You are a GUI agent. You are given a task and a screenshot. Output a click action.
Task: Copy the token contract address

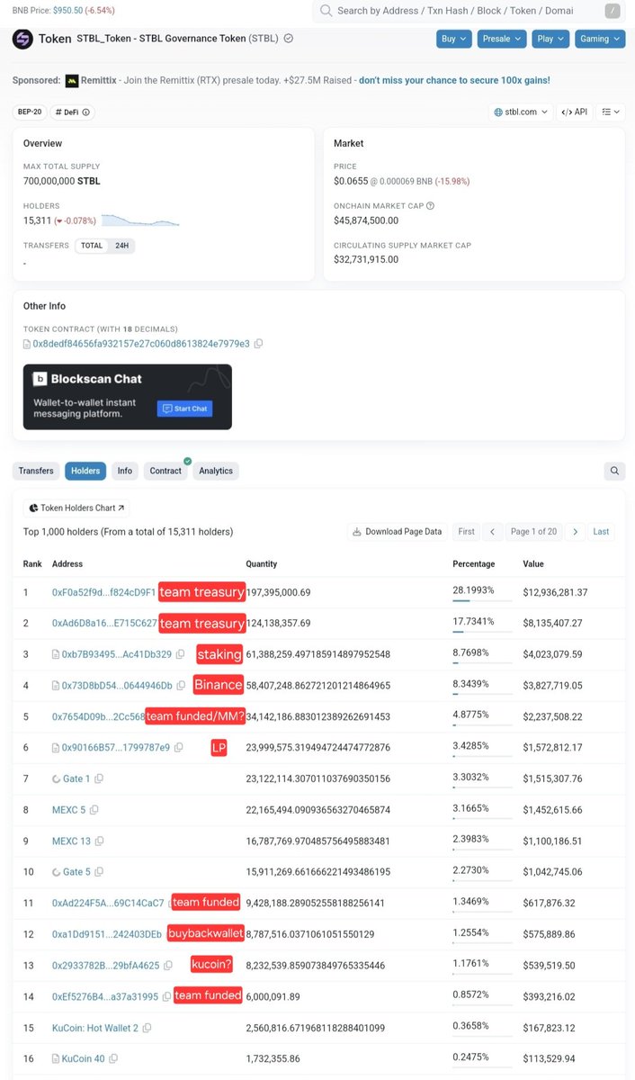(x=258, y=344)
